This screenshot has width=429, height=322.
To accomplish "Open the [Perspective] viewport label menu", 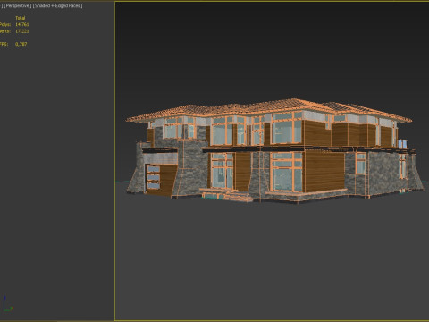I will [x=18, y=5].
